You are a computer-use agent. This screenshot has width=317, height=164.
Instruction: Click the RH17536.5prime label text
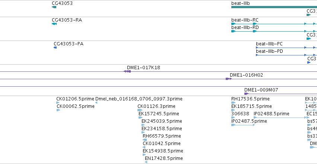[250, 99]
